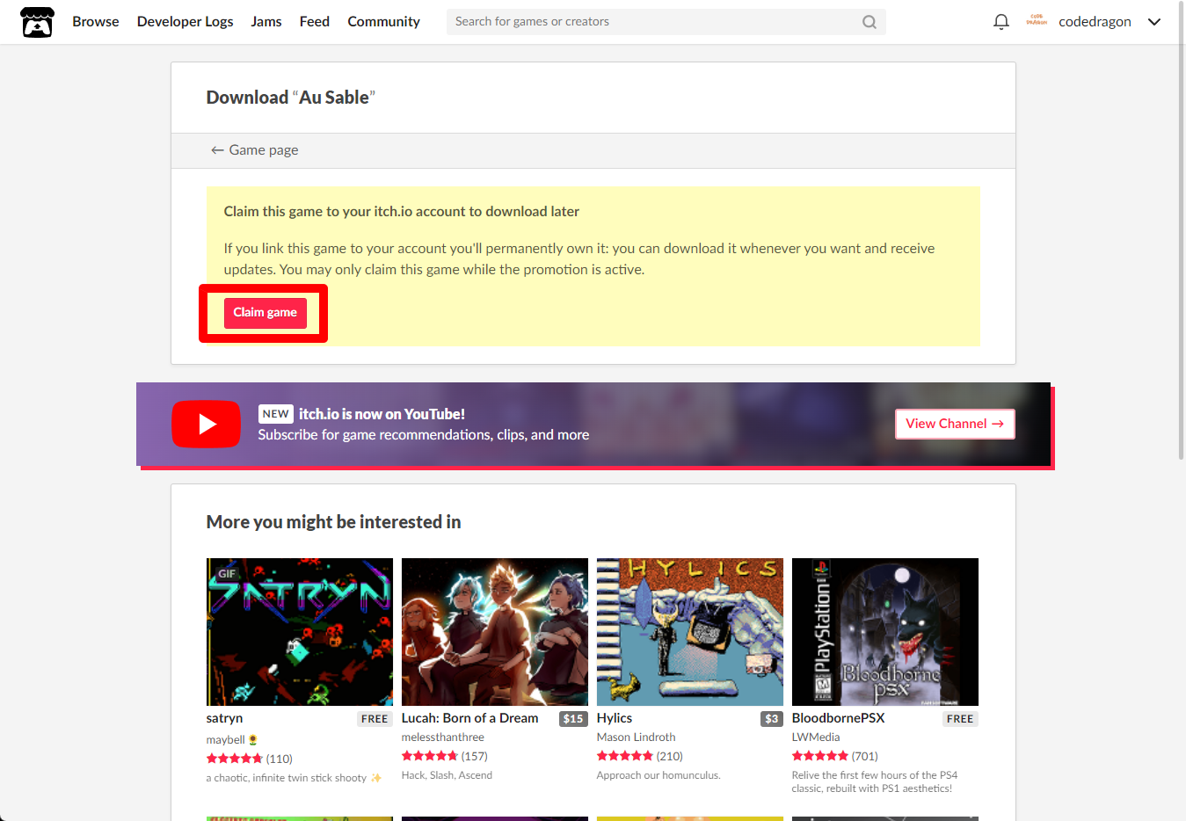Screen dimensions: 1186x821
Task: Visit Mason Lindroth creator page
Action: (636, 737)
